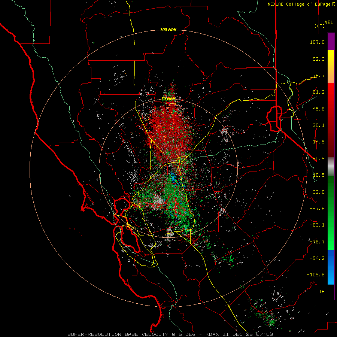This screenshot has height=337, width=337.
Task: Select the 14.5 velocity scale value
Action: (x=319, y=142)
